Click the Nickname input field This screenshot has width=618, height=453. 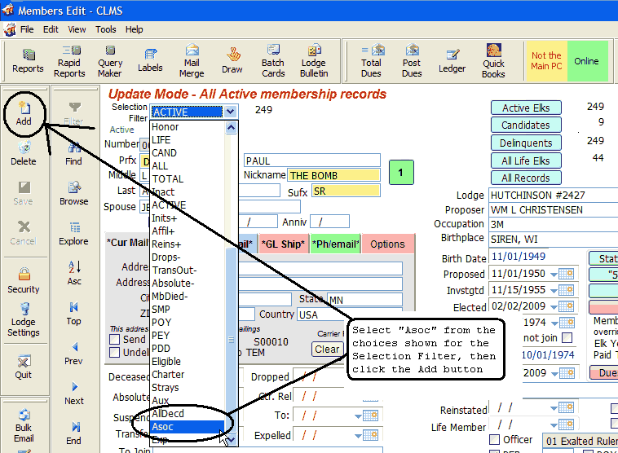[333, 175]
